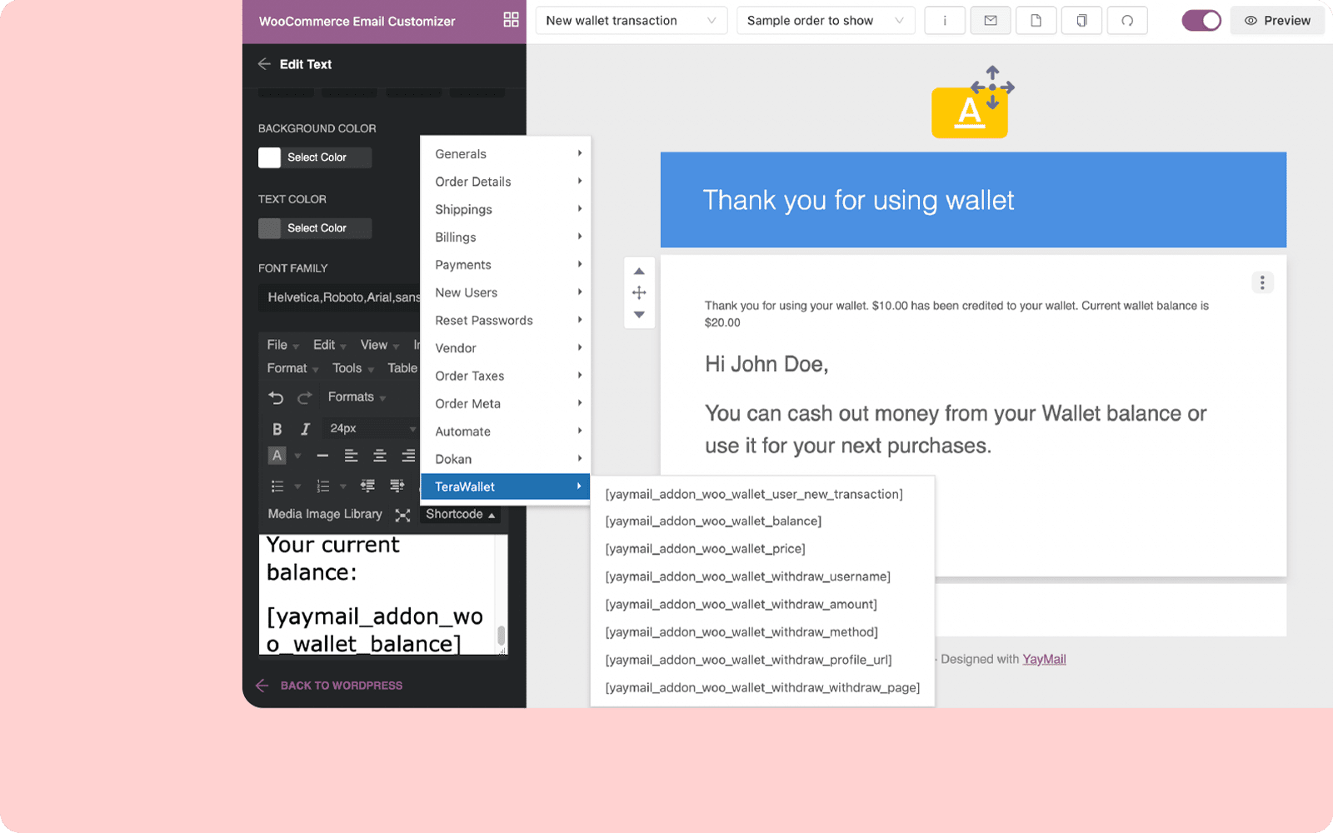Click Back to WordPress
Image resolution: width=1333 pixels, height=833 pixels.
329,686
